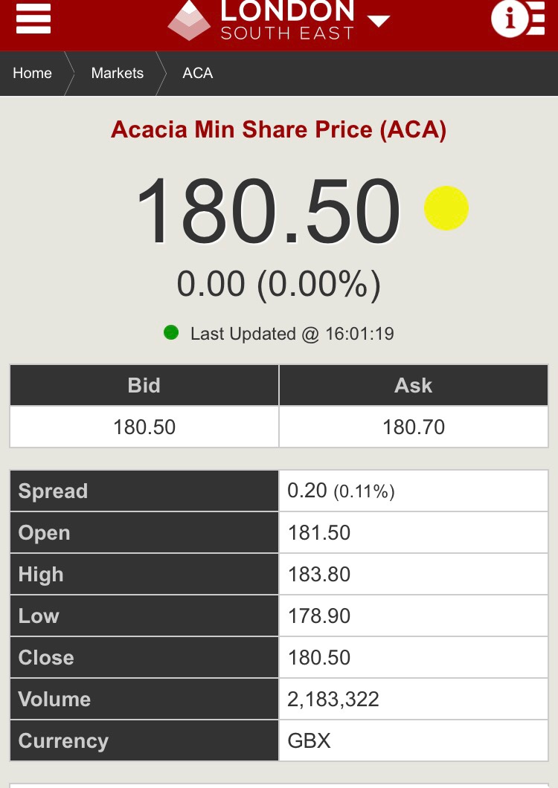Go to the Home breadcrumb
This screenshot has height=788, width=558.
33,73
